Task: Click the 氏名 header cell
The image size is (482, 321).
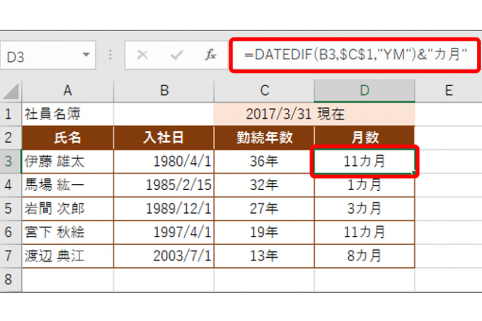Action: [68, 138]
